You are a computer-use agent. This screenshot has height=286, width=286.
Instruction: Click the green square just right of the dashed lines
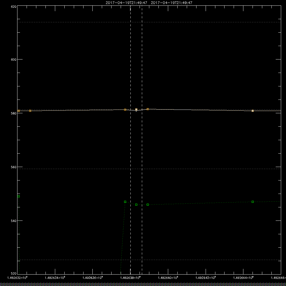point(148,205)
